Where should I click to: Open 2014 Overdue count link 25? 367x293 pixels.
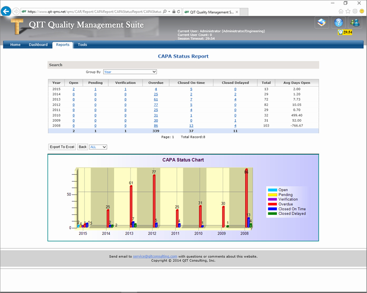156,94
